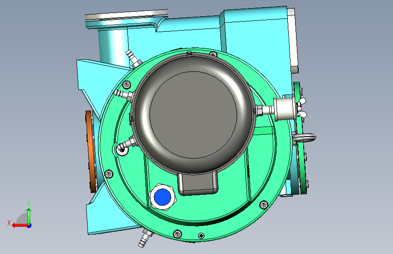The width and height of the screenshot is (393, 254).
Task: Select the dark gray domed cover in the center
Action: (193, 114)
